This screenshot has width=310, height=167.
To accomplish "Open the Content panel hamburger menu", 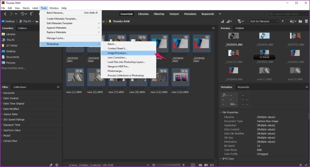I will (x=213, y=28).
